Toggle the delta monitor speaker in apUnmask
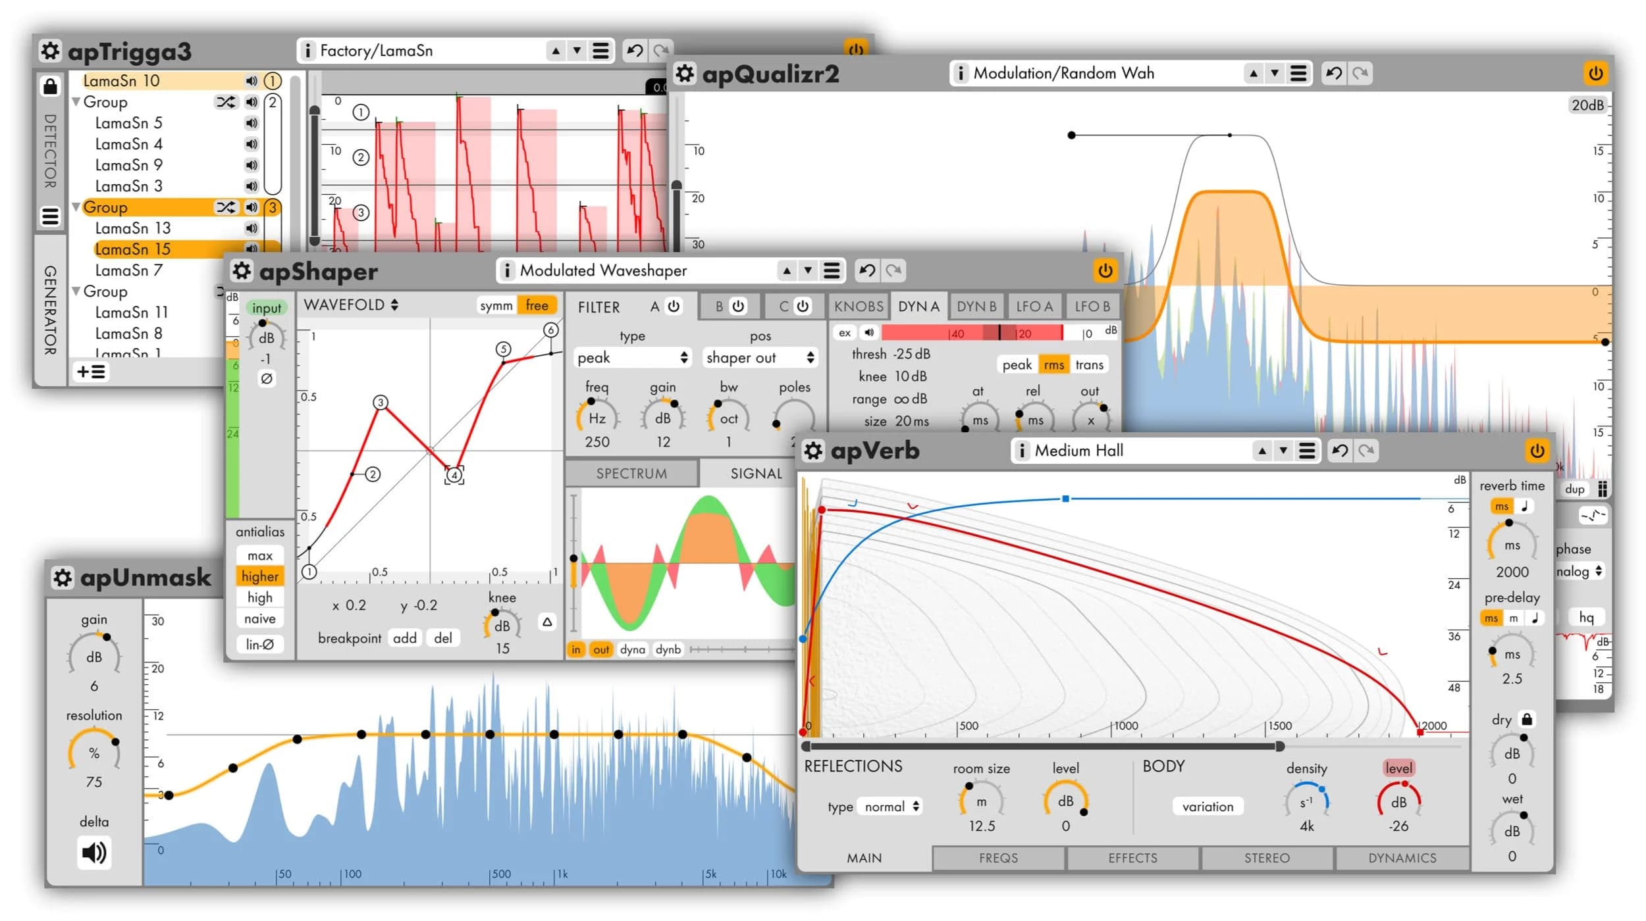Viewport: 1646px width, 921px height. click(x=94, y=853)
